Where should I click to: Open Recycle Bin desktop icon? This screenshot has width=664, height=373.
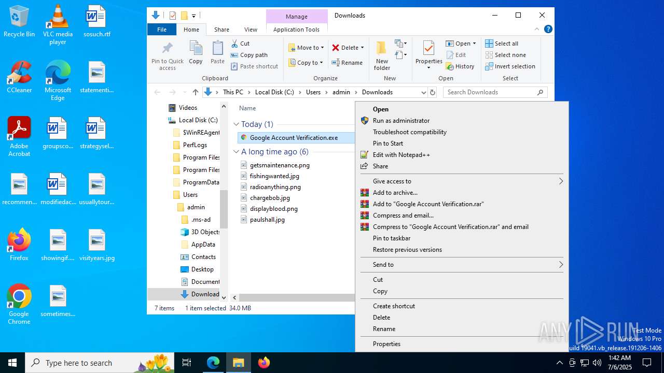point(19,21)
